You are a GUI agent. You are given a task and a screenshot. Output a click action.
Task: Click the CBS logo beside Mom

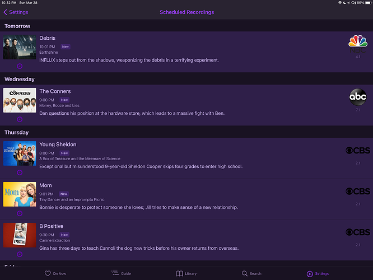(x=358, y=191)
